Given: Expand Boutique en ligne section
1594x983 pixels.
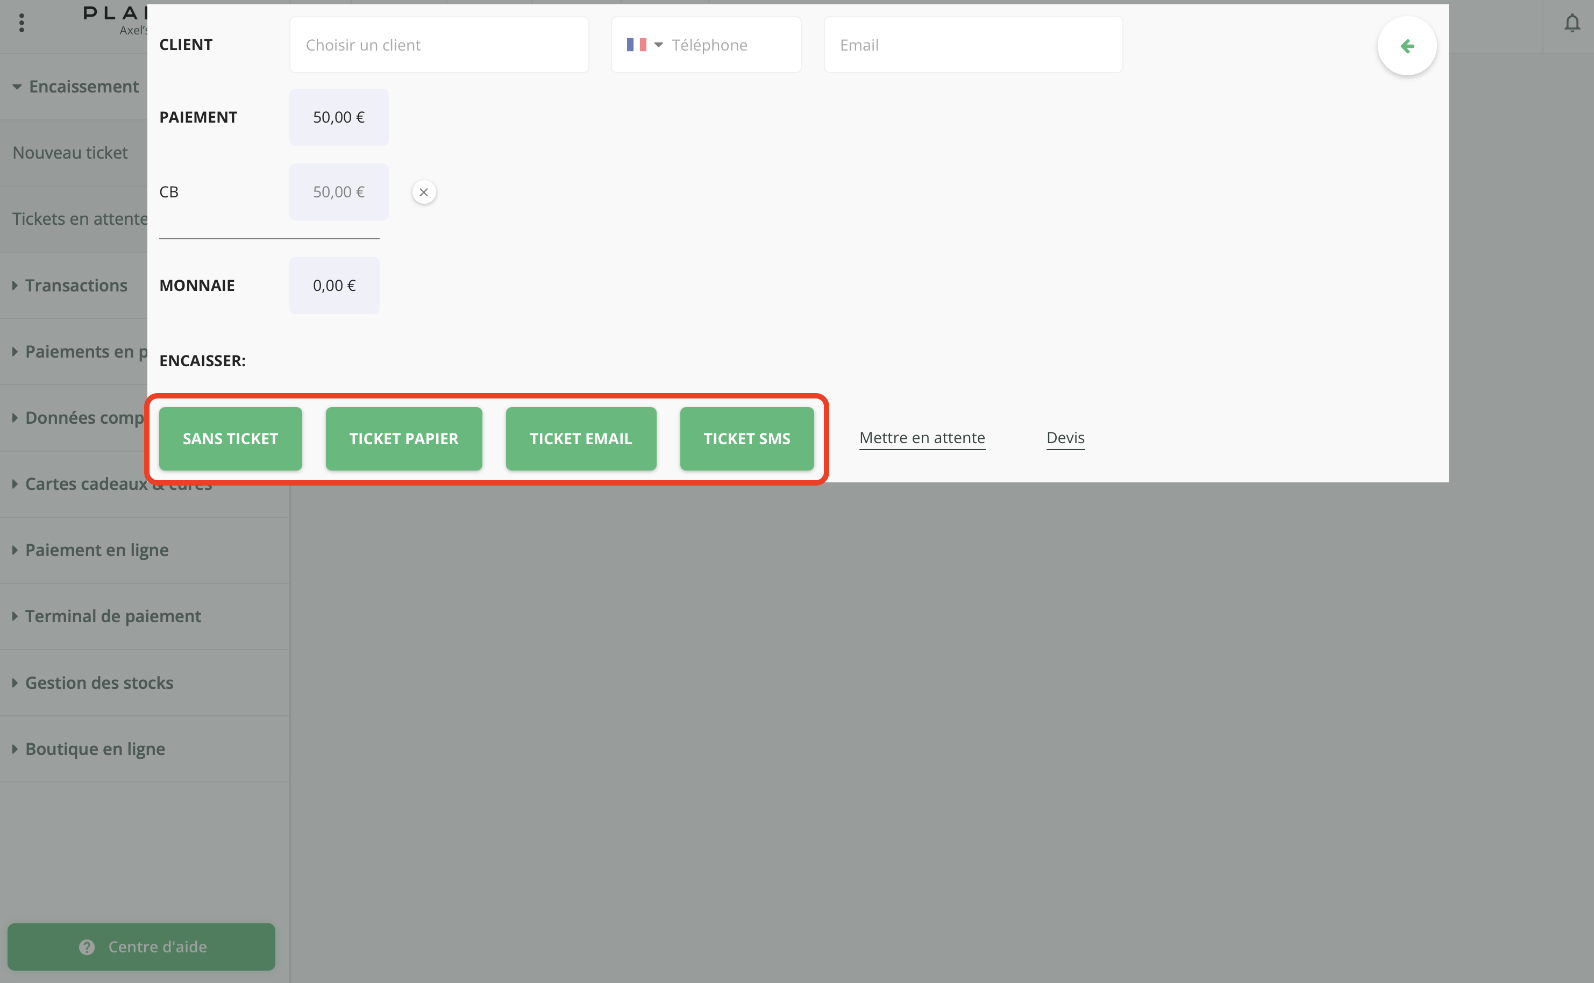Looking at the screenshot, I should click(x=95, y=749).
